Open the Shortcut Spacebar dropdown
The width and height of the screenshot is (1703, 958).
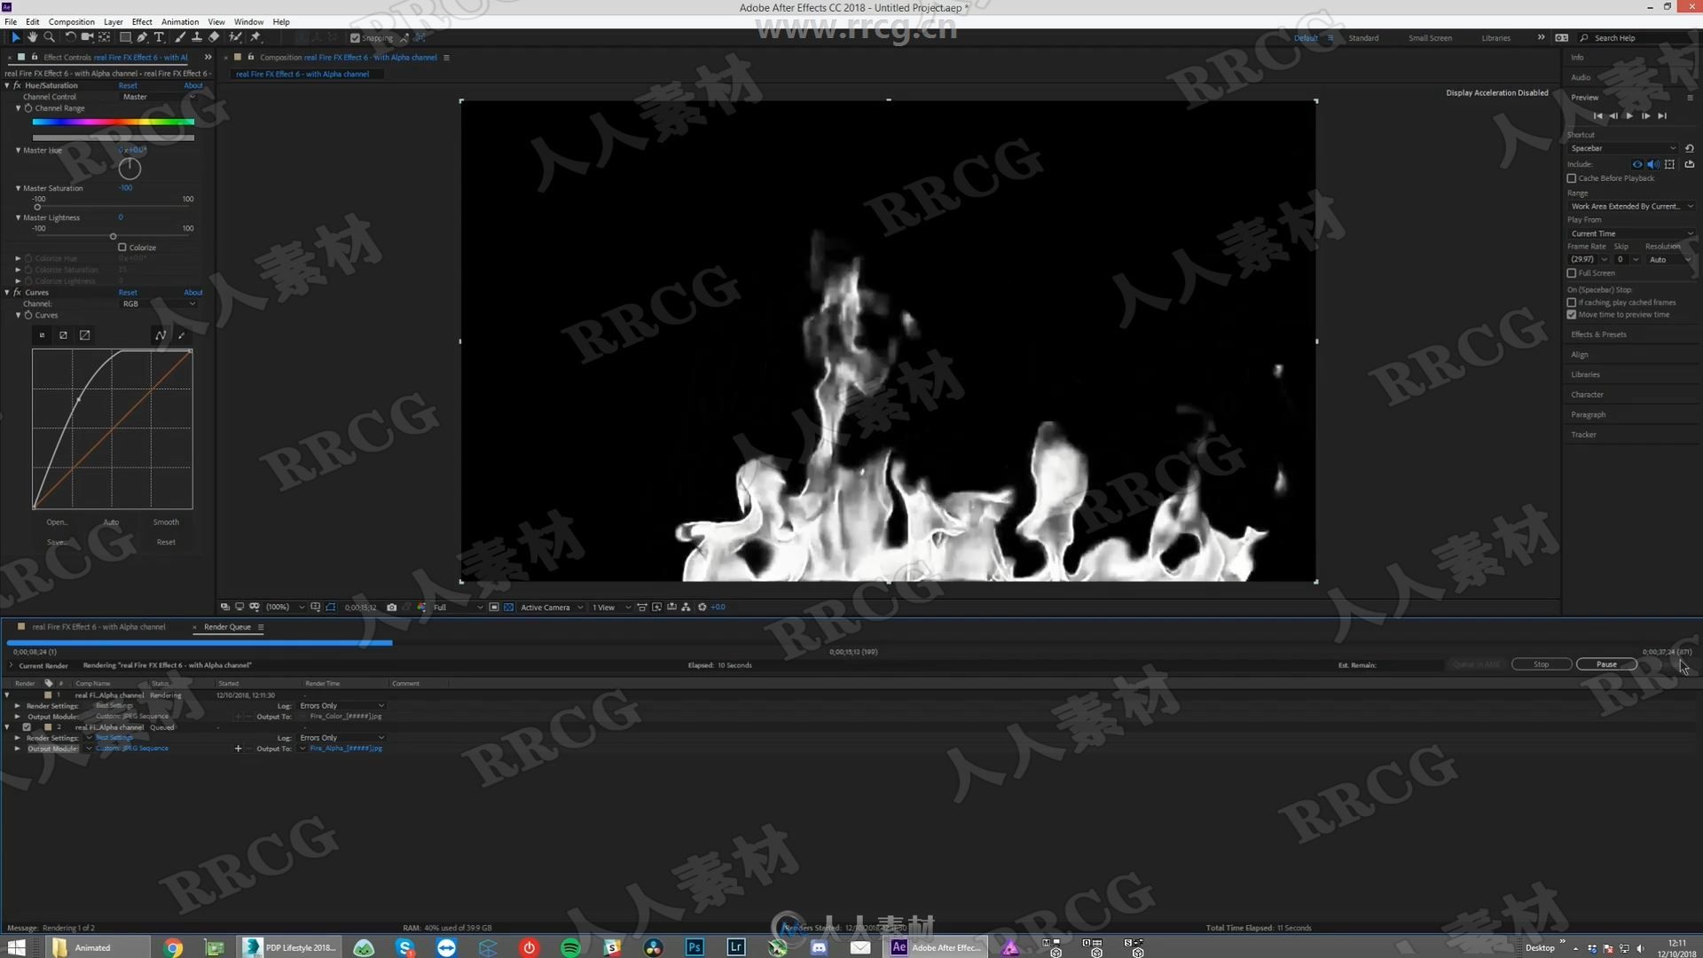1623,148
